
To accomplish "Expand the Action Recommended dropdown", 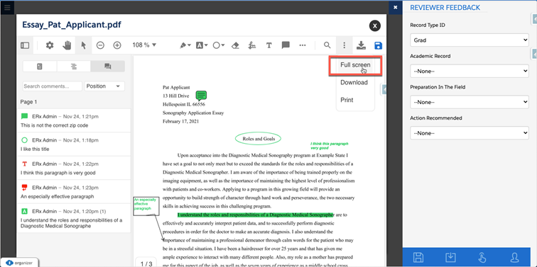I will [470, 133].
